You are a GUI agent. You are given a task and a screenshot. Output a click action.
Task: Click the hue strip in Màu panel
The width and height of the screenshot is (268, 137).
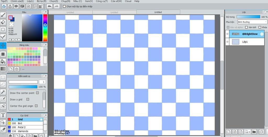45,28
